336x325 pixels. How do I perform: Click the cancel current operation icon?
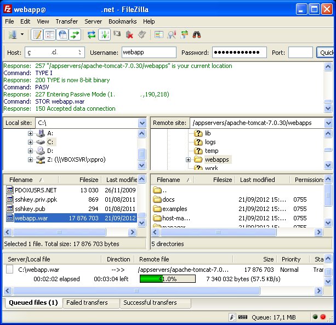[117, 35]
